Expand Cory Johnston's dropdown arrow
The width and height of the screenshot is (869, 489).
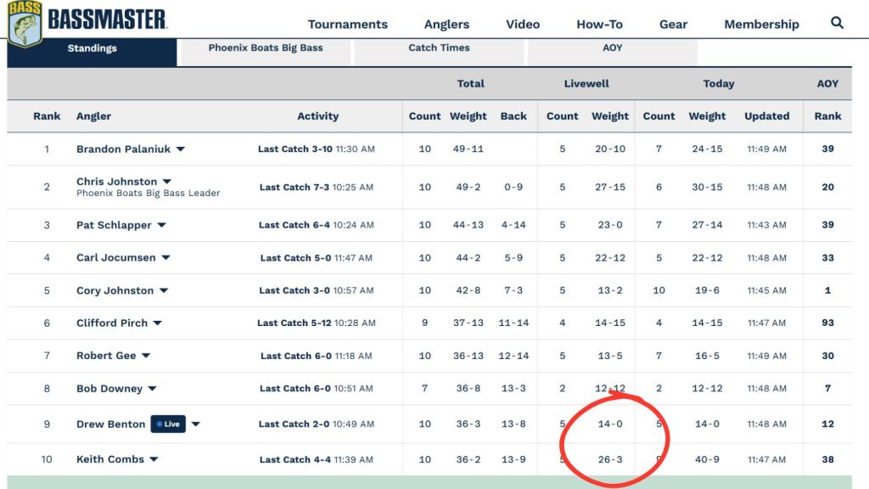click(164, 290)
